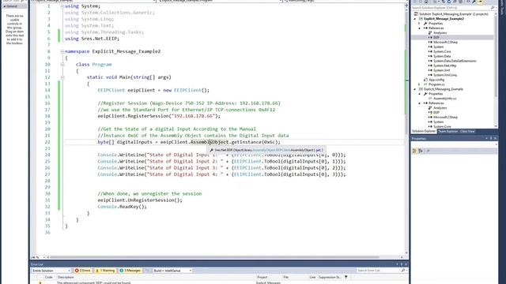The width and height of the screenshot is (506, 284).
Task: Click the Error List panel title
Action: click(x=37, y=264)
